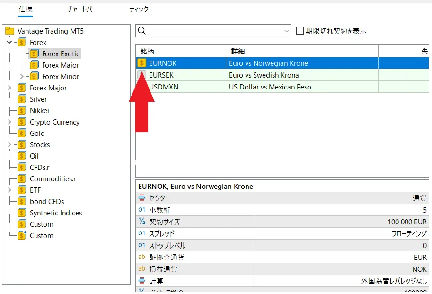
Task: Expand the Forex Minor tree node
Action: click(x=22, y=77)
